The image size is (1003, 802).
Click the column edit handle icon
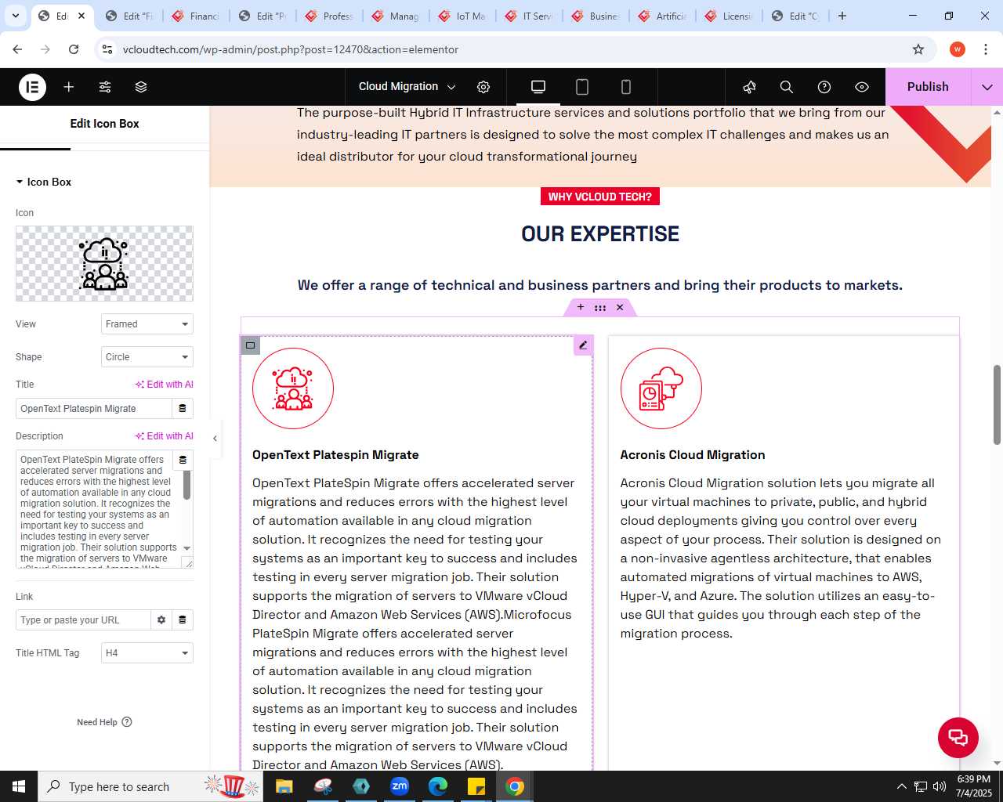[x=250, y=345]
